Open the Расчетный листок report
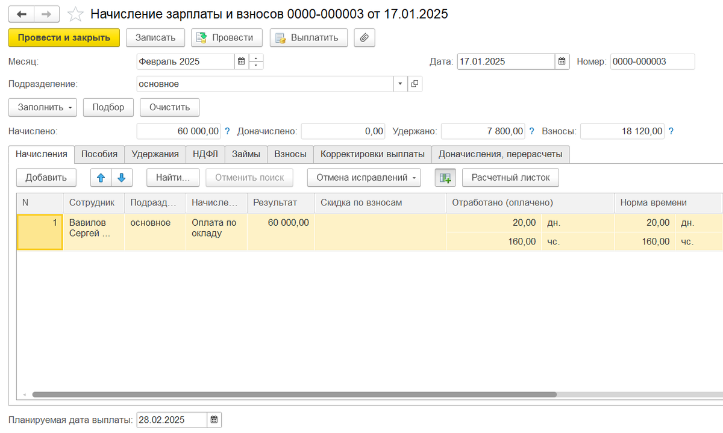The height and width of the screenshot is (433, 723). pos(510,177)
